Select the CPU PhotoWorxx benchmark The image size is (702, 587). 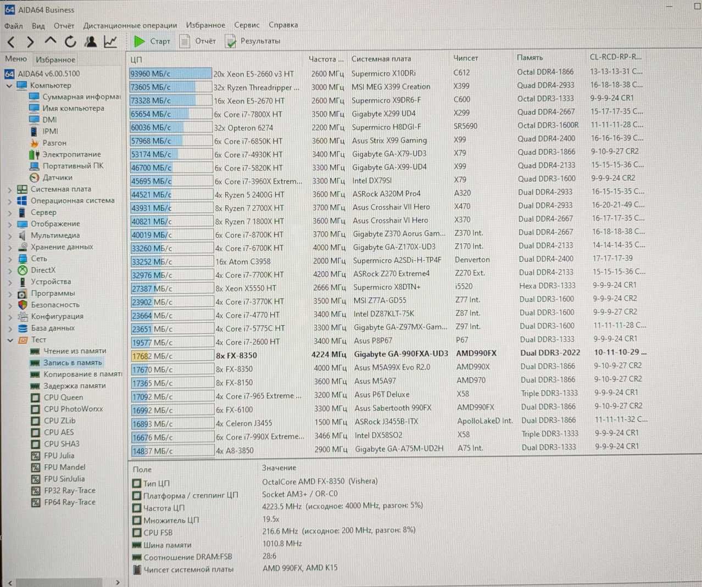pyautogui.click(x=67, y=409)
